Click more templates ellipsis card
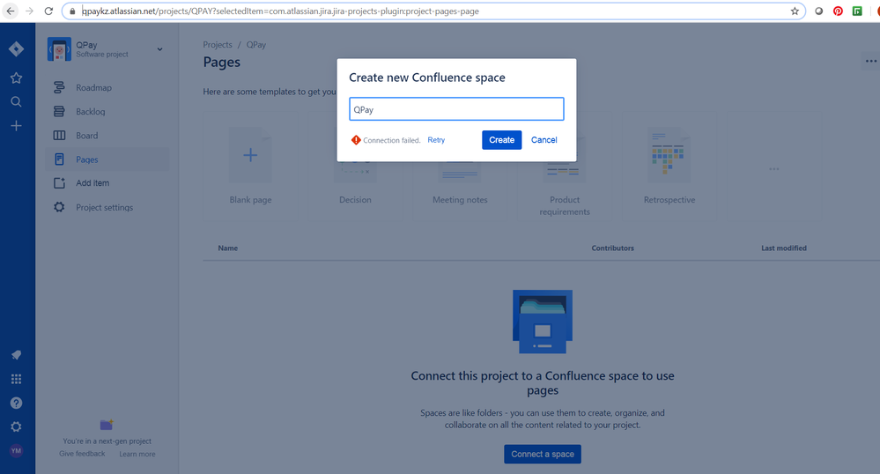The image size is (880, 474). pyautogui.click(x=774, y=166)
